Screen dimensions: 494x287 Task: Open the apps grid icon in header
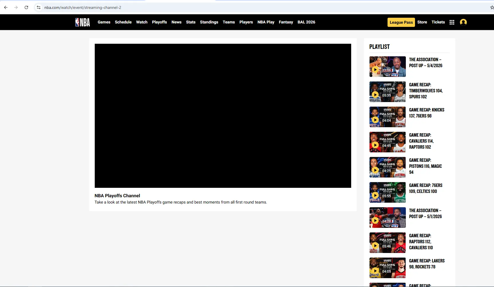click(x=452, y=22)
